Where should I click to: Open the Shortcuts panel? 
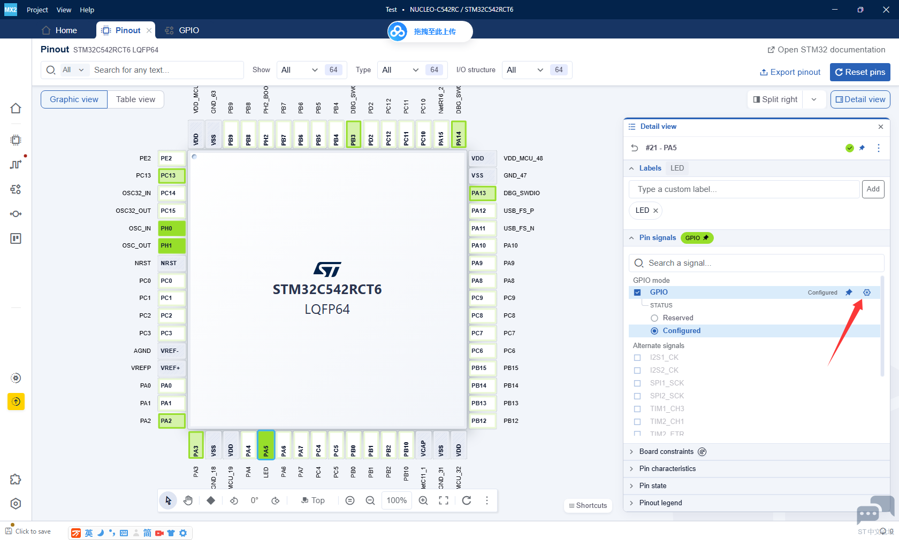point(588,506)
